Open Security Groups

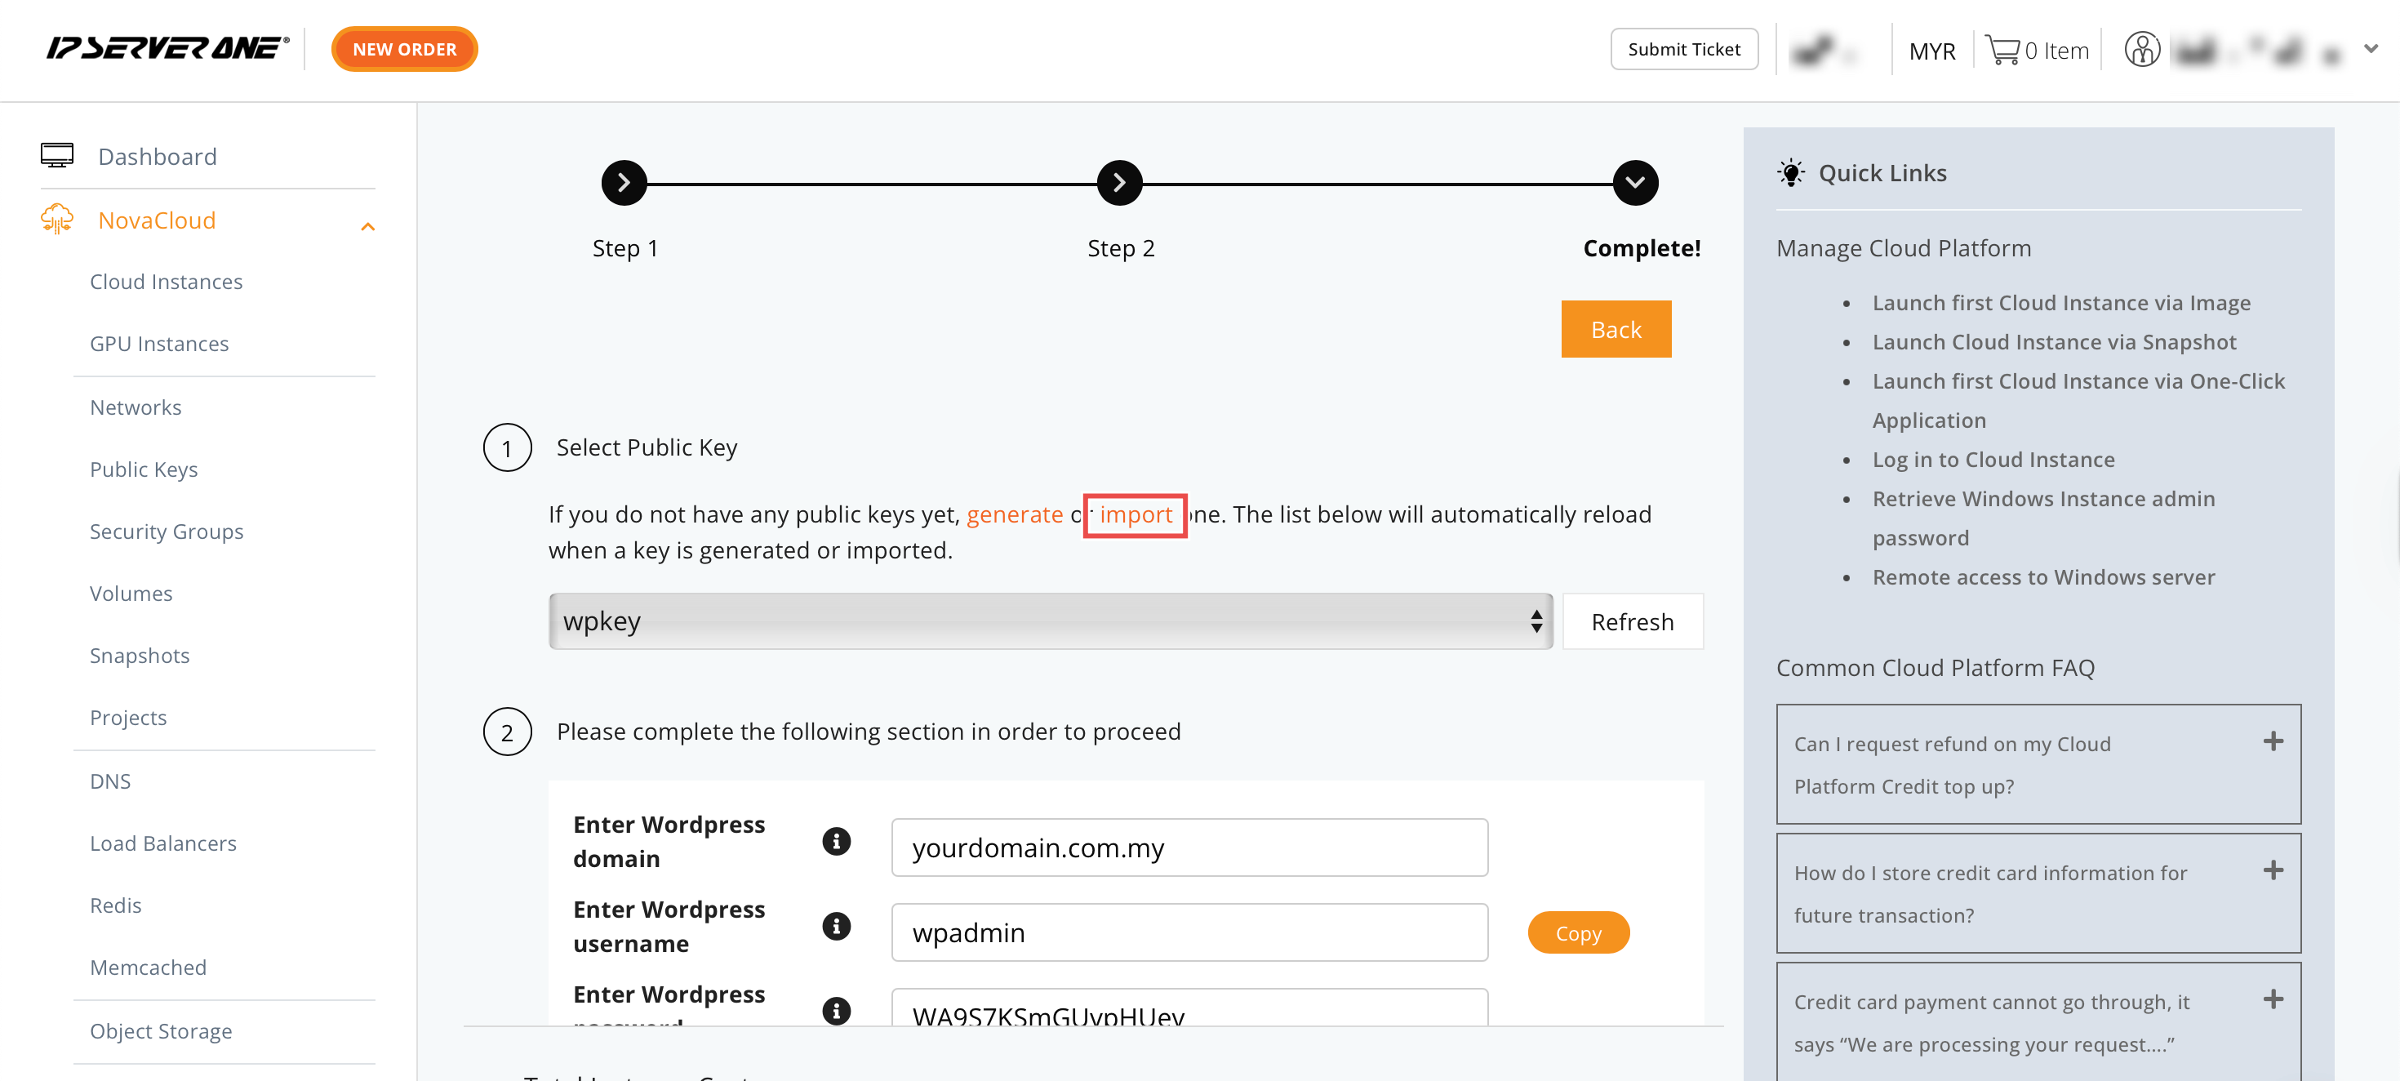coord(167,532)
